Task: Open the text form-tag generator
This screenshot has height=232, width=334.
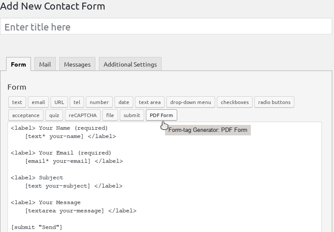Action: coord(17,102)
